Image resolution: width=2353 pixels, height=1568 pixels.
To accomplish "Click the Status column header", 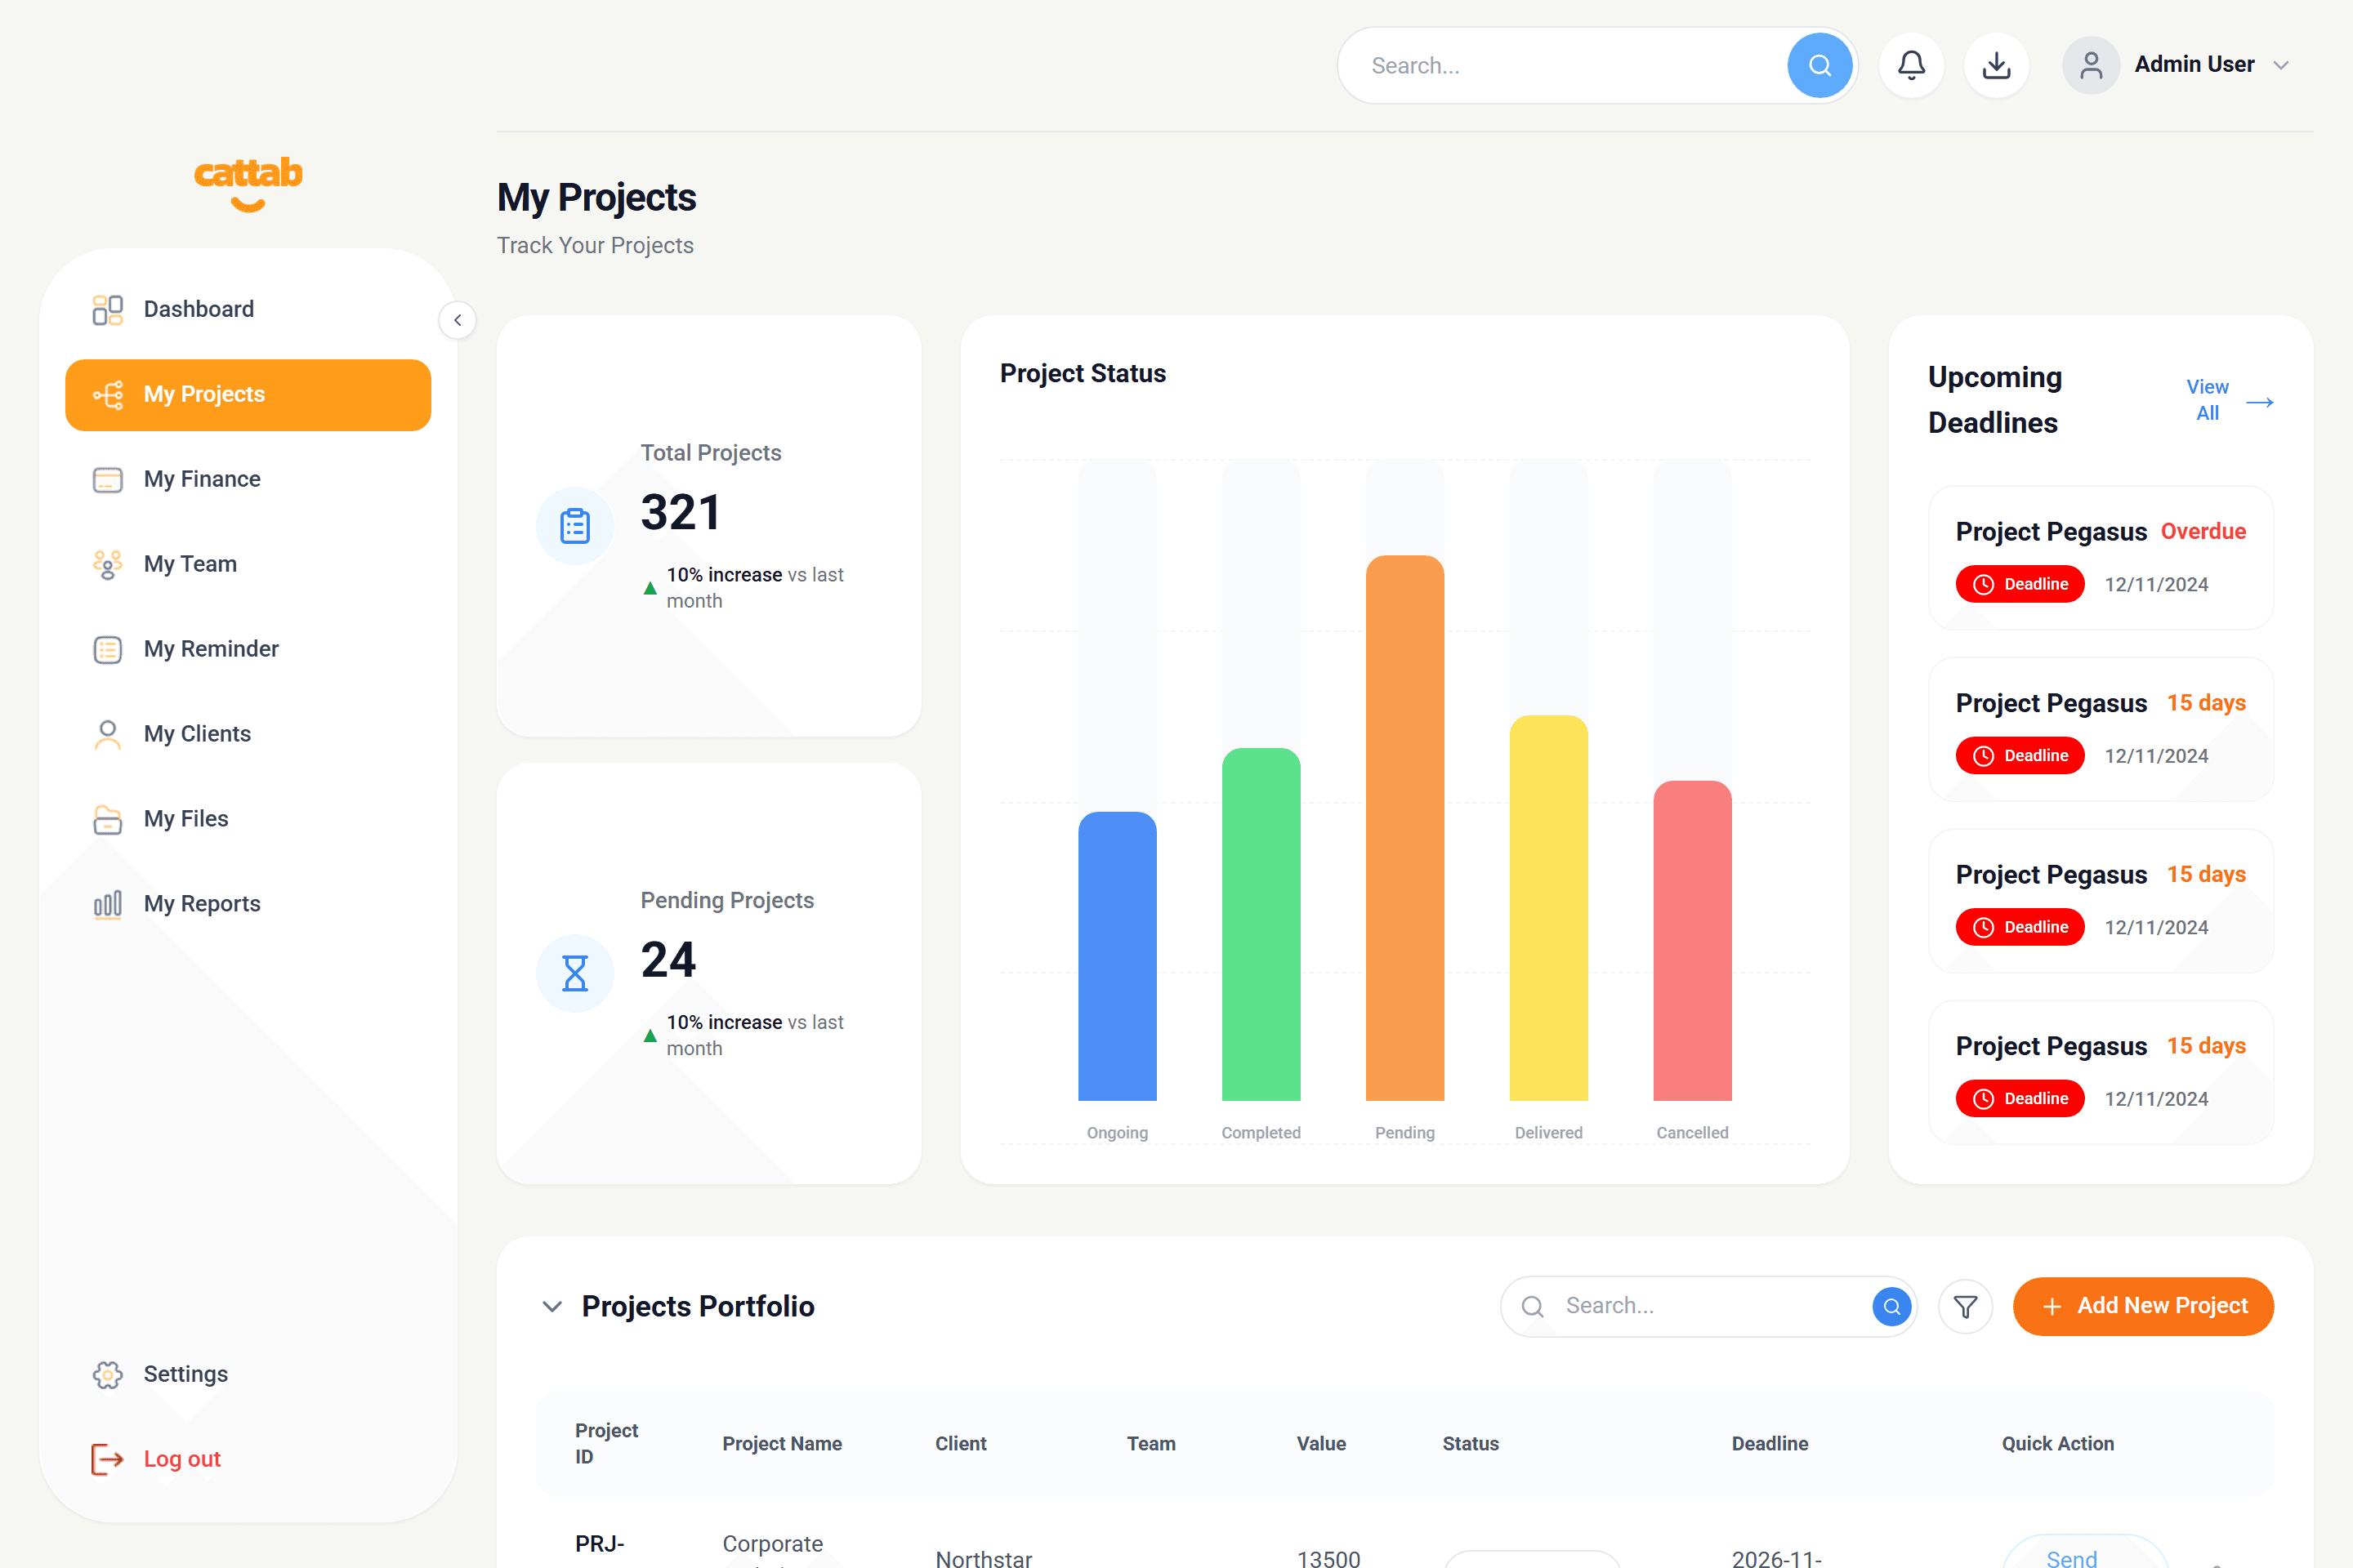I will (x=1470, y=1443).
